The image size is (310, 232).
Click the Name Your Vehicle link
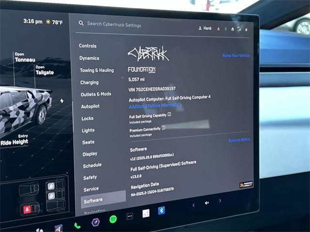236,56
